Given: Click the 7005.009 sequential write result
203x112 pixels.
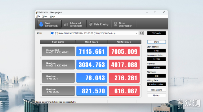Looking at the screenshot, I should (x=124, y=51).
